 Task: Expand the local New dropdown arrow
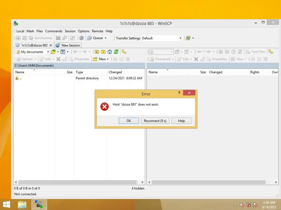pos(108,59)
